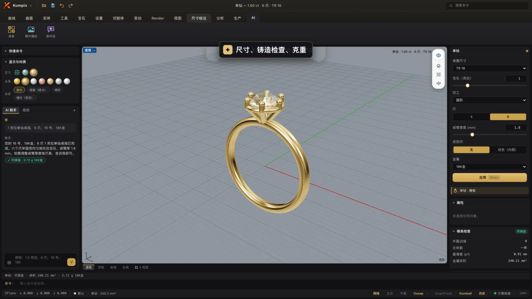
Task: Click the undo arrow icon
Action: [62, 6]
